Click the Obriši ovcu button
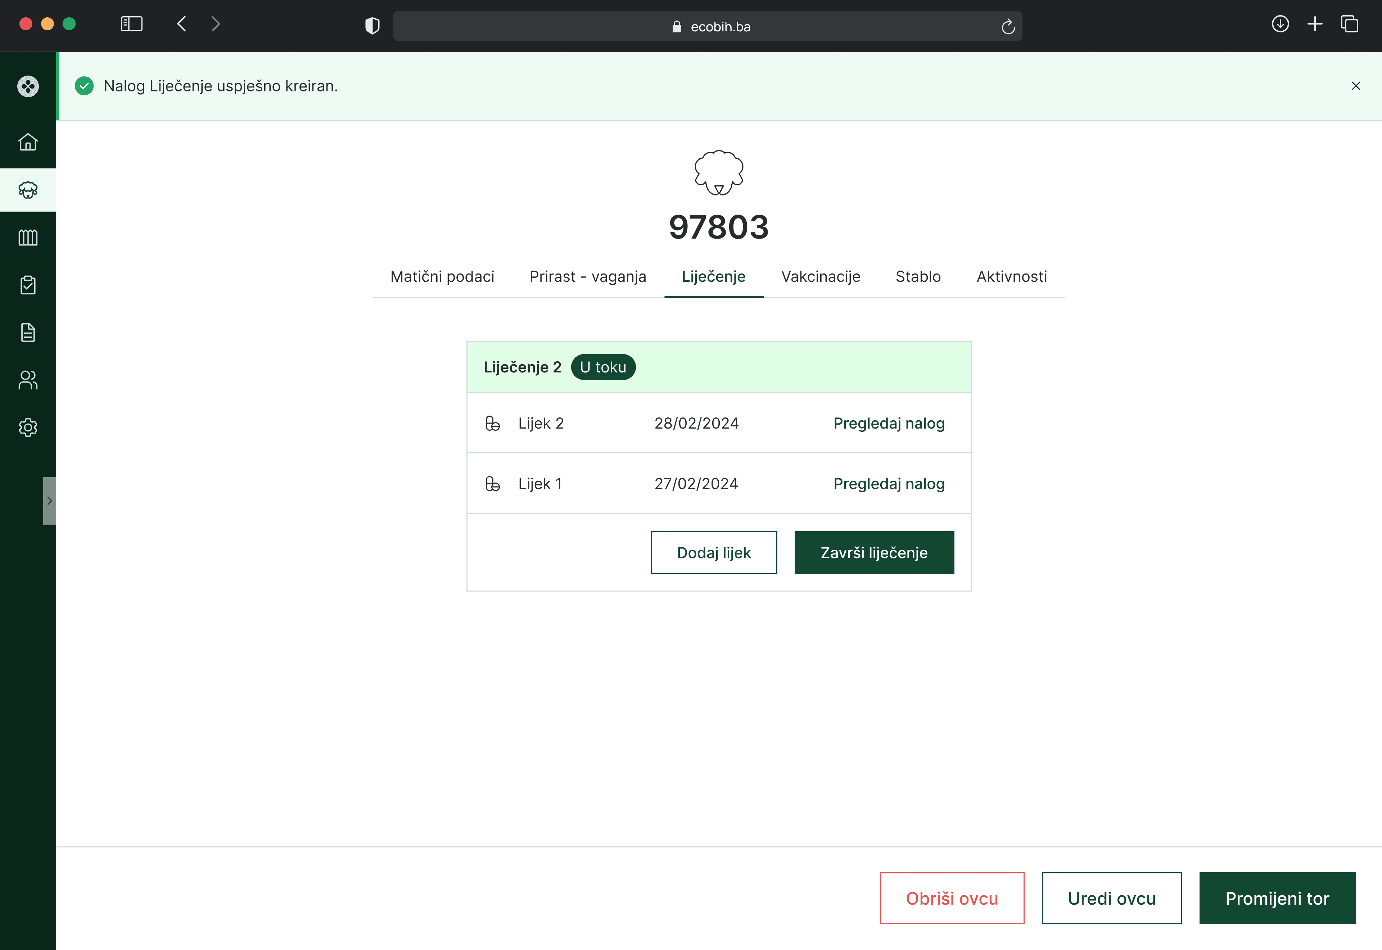This screenshot has height=950, width=1382. point(951,898)
